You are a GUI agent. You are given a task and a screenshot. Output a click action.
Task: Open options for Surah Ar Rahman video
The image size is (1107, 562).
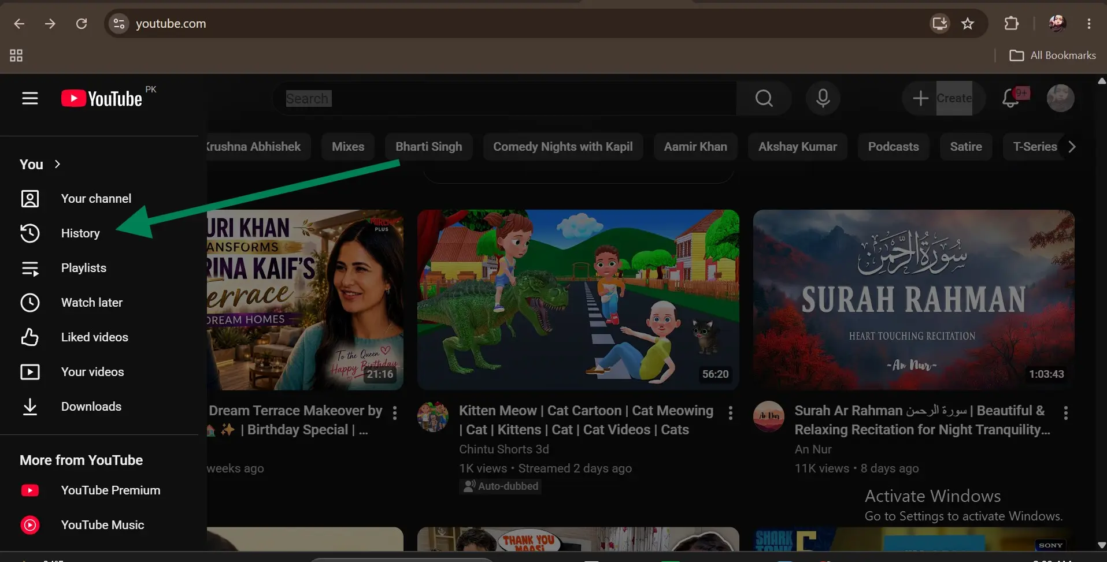point(1066,412)
